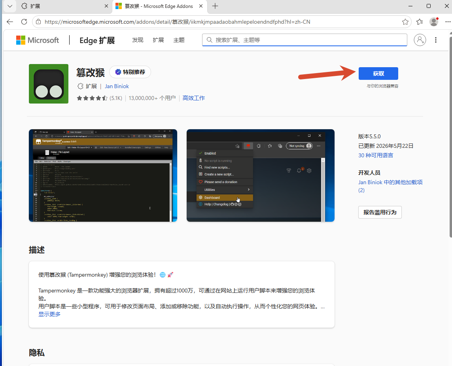Click the 报告滥用行为 button
452x366 pixels.
click(380, 212)
